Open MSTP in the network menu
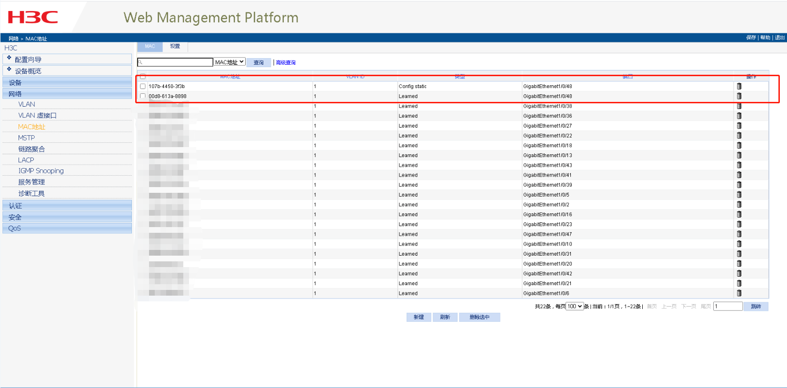The image size is (787, 388). pos(27,138)
